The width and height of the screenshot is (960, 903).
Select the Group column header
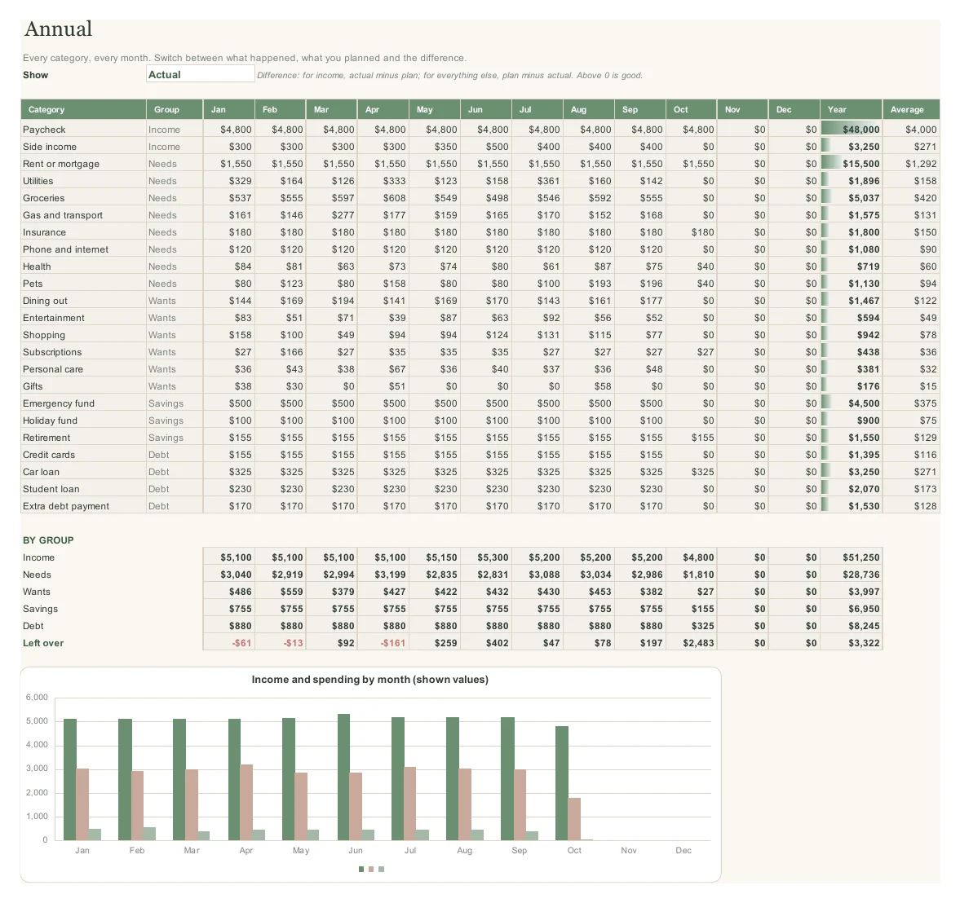tap(175, 109)
